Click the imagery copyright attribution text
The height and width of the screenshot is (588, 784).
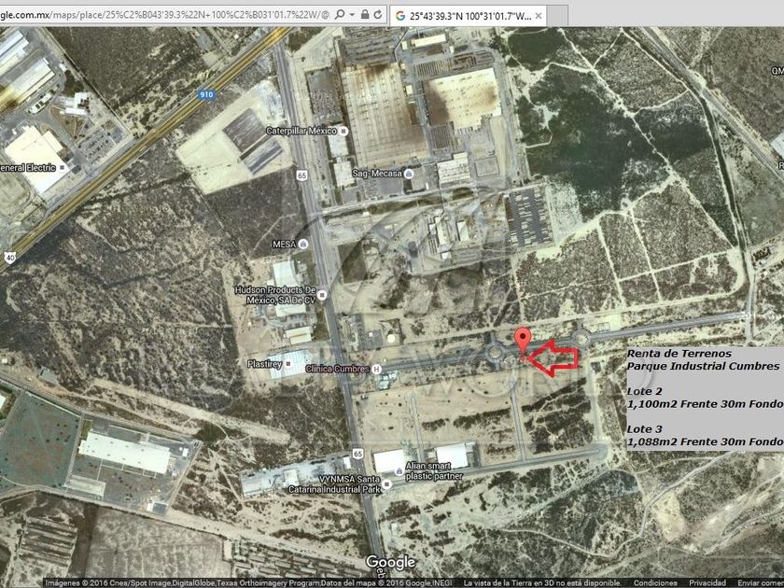click(248, 583)
